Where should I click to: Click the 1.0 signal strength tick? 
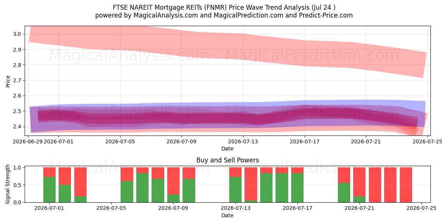click(x=17, y=168)
